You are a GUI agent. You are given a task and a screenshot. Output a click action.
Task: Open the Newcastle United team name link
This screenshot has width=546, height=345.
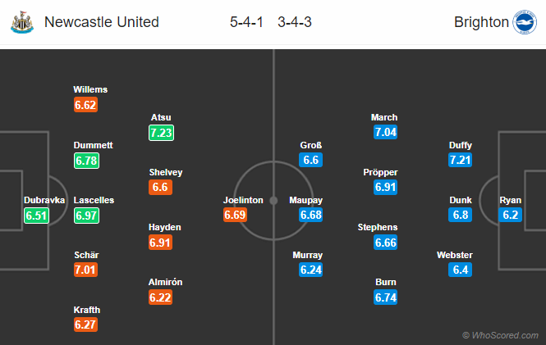coord(101,22)
